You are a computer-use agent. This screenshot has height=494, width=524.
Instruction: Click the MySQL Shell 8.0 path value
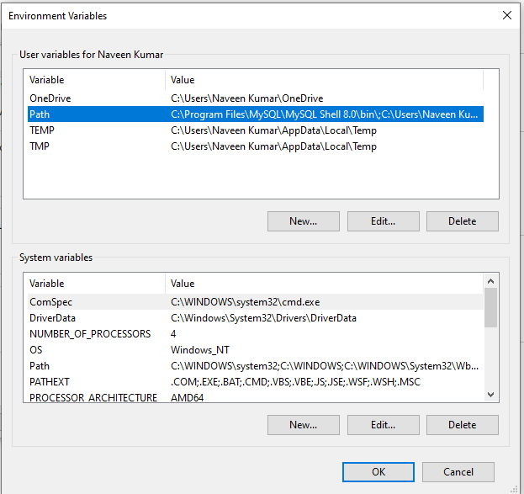[324, 114]
